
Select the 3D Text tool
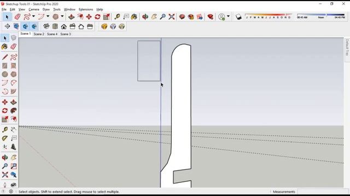pos(13,147)
